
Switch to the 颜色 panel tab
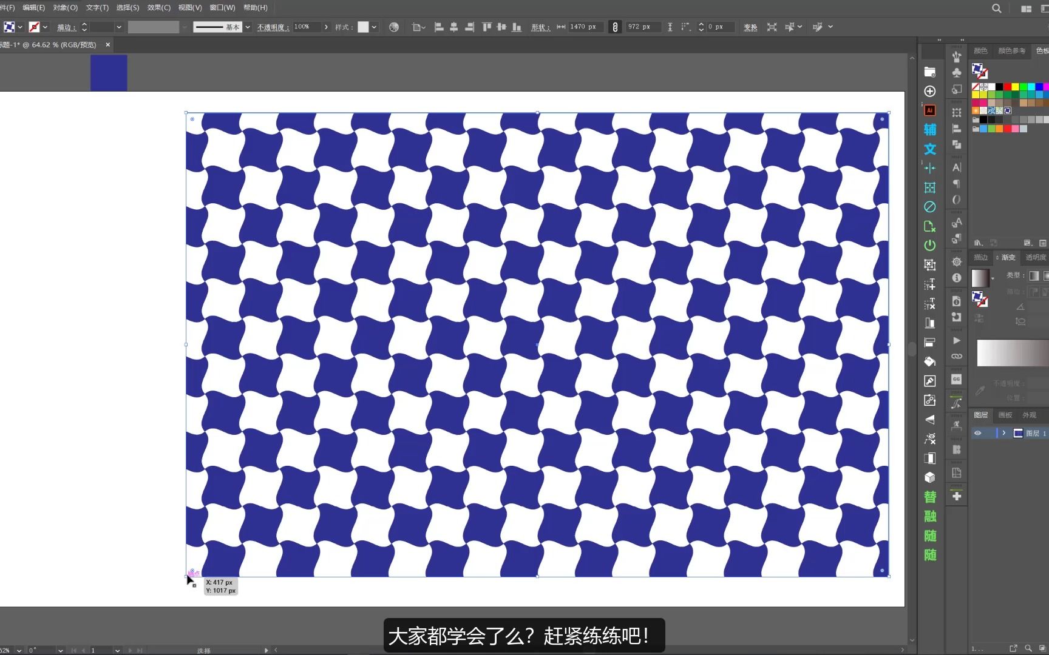point(980,51)
